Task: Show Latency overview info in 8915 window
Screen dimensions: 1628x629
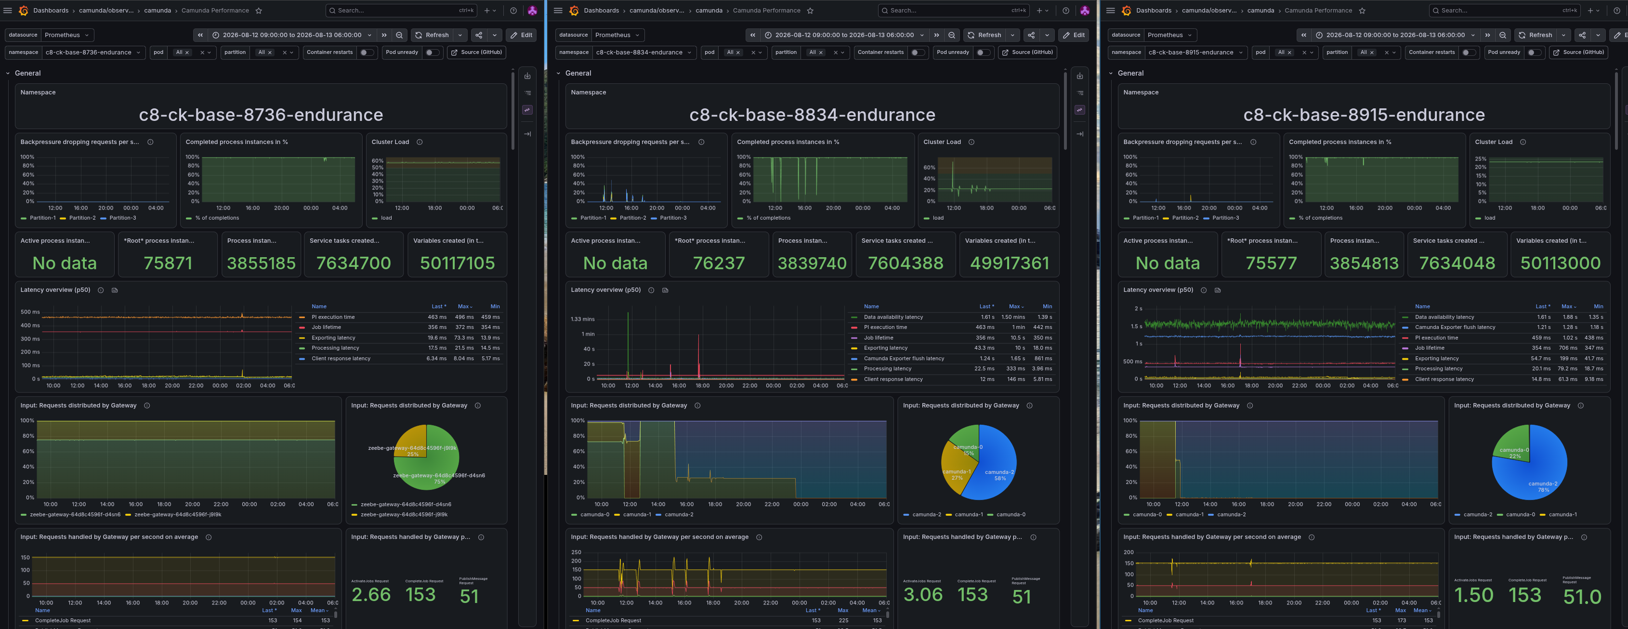Action: [1203, 290]
